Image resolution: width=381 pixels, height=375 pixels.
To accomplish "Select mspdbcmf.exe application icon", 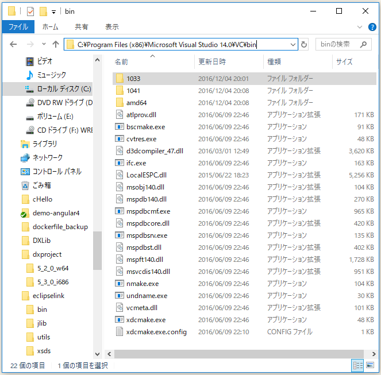I will (x=120, y=211).
